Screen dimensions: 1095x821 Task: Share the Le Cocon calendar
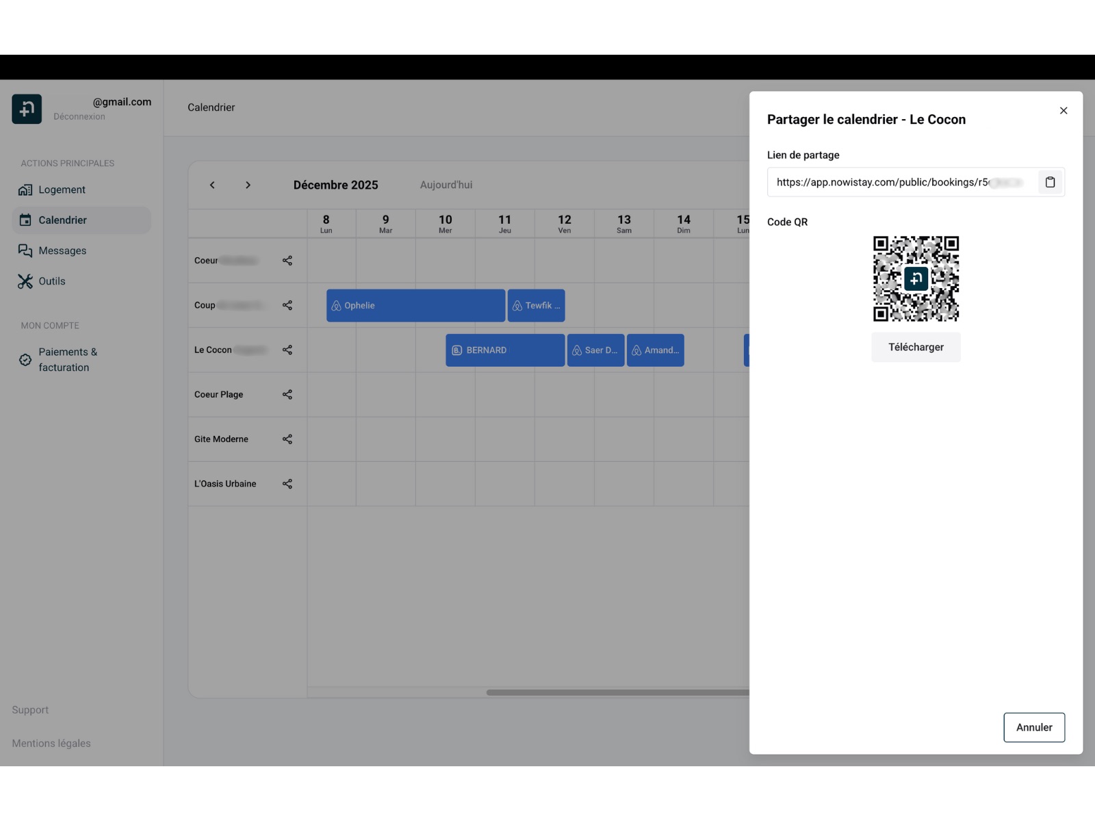coord(287,350)
